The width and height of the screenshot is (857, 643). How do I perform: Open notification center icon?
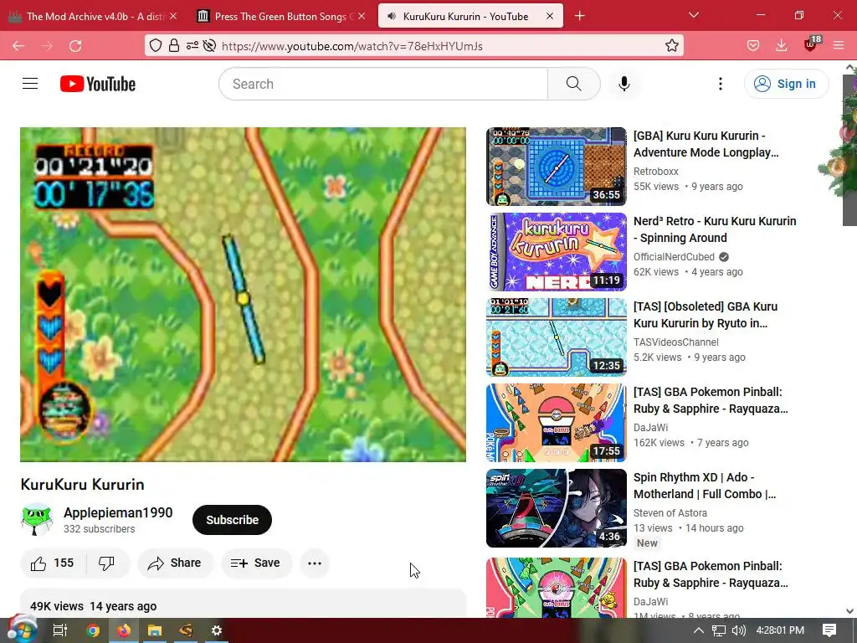pos(829,630)
